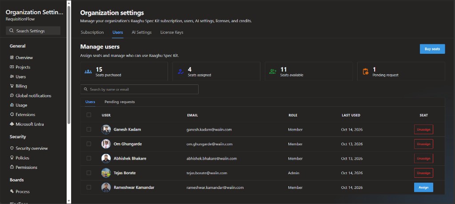Click Ganesh Kadam's avatar
This screenshot has height=204, width=455.
(106, 129)
